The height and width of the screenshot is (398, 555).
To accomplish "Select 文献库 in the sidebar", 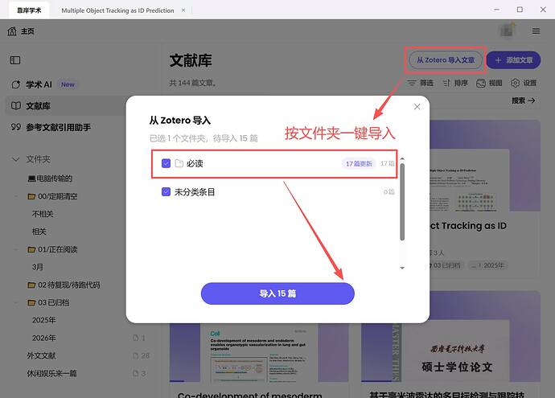I will [x=65, y=106].
